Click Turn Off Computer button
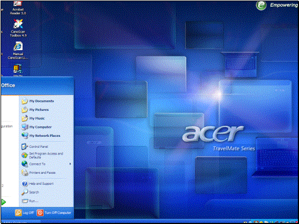Viewport: 299px width, 224px height. [x=54, y=213]
